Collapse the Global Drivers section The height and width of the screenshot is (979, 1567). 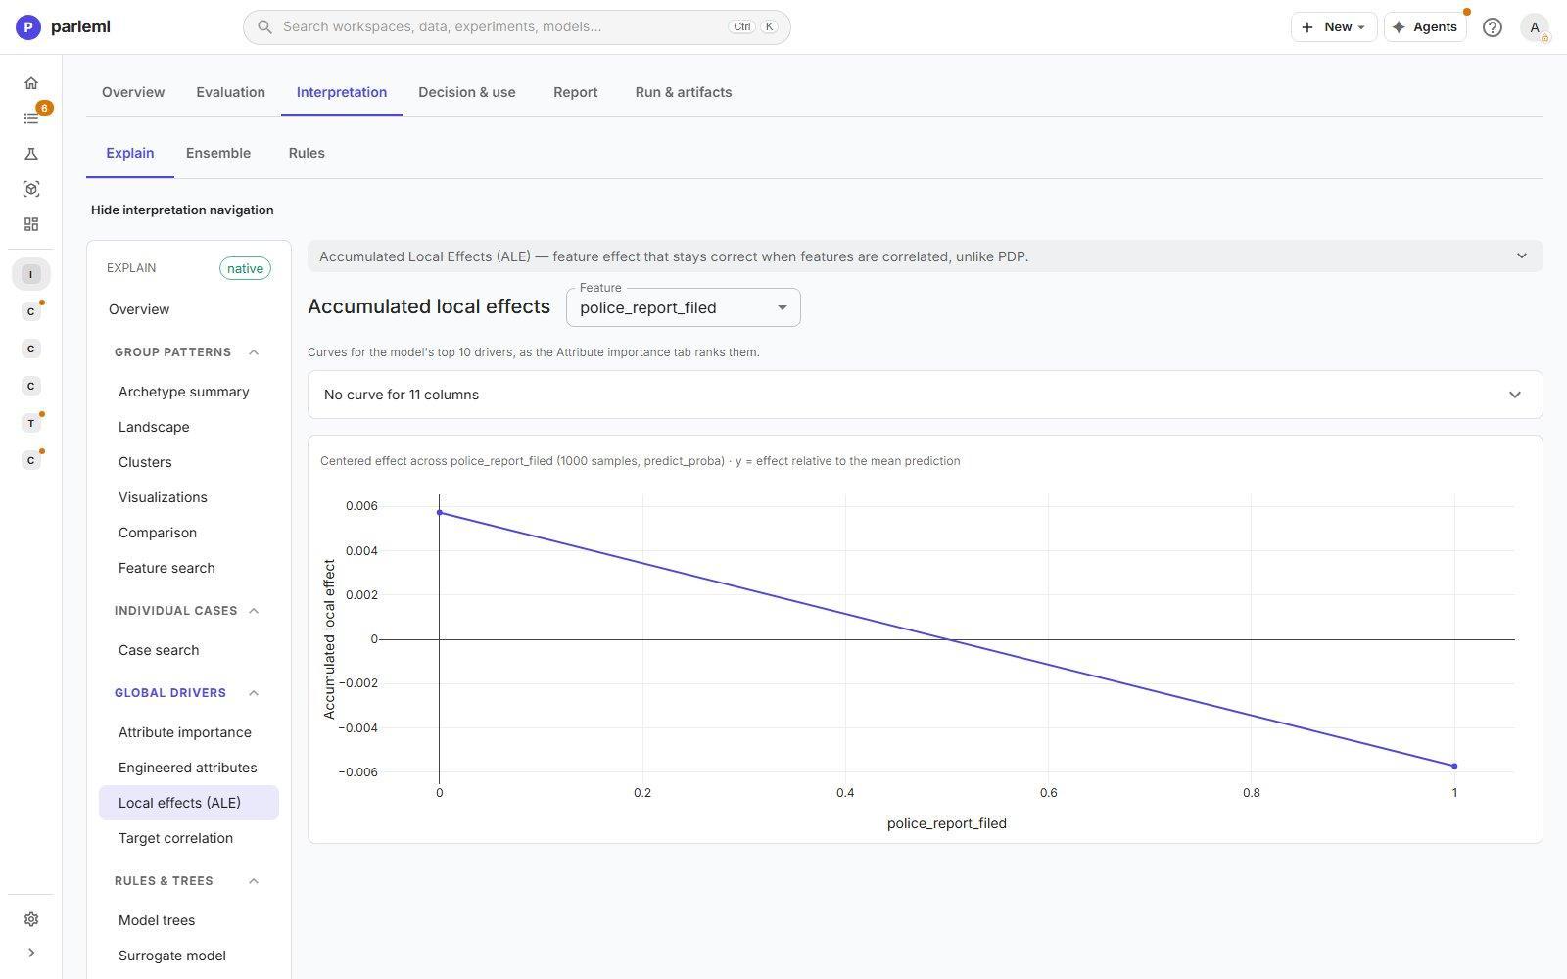254,693
